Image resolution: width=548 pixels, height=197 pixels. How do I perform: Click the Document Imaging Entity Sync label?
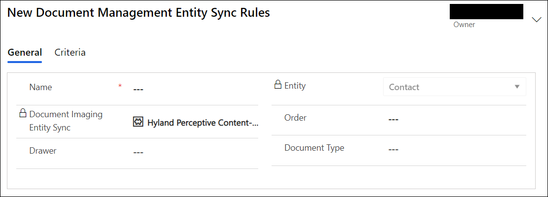coord(66,121)
